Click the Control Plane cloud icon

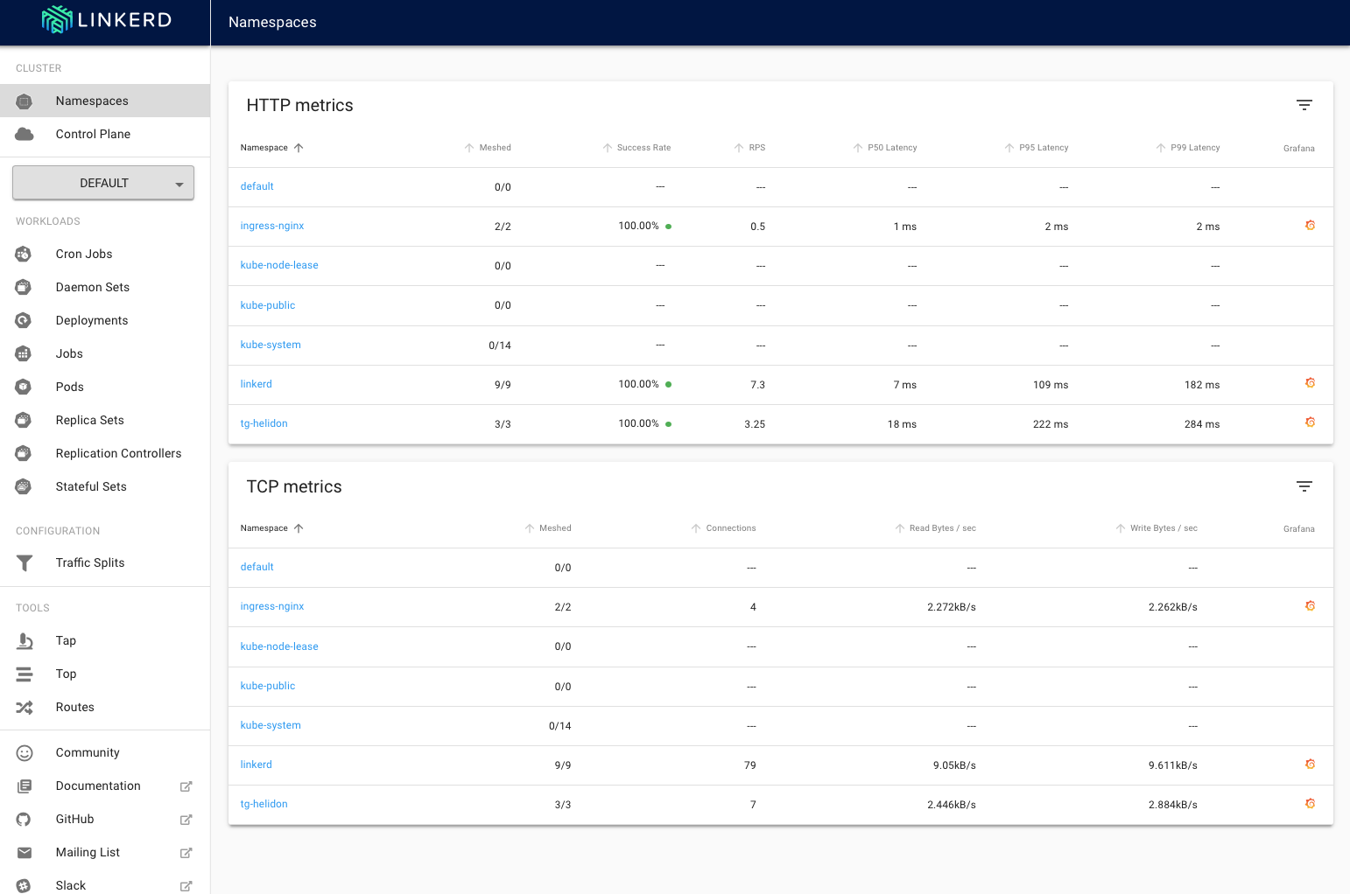tap(25, 135)
